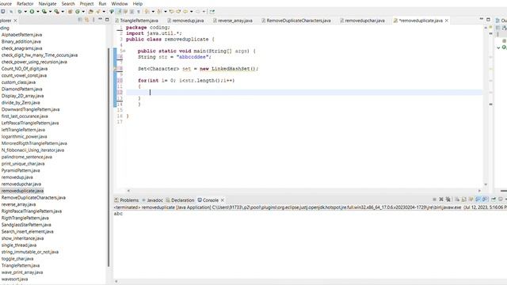Click the Open Type folder icon
Screen dimensions: 507x285
(x=91, y=11)
